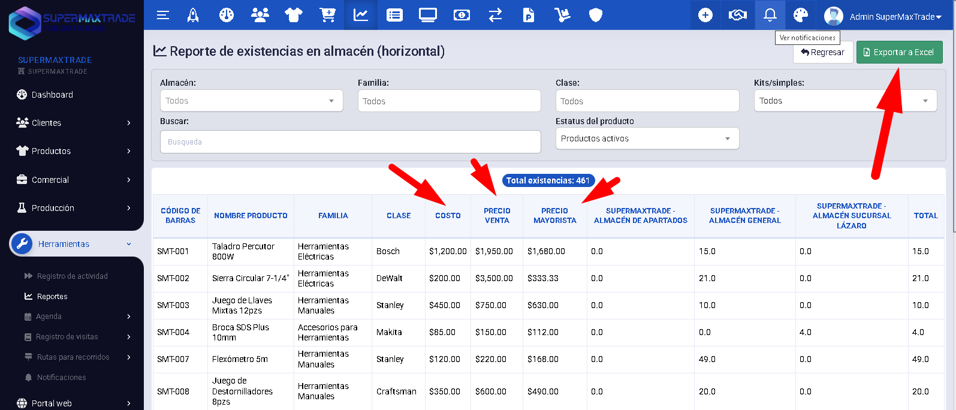Click the t-shirt products icon in top bar
Image resolution: width=956 pixels, height=410 pixels.
pyautogui.click(x=294, y=15)
